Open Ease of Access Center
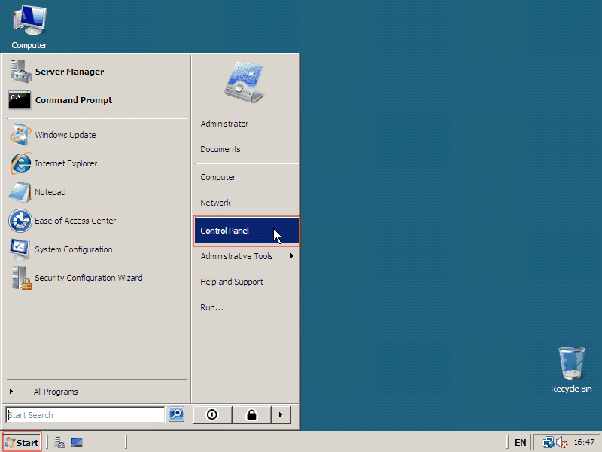This screenshot has width=602, height=452. coord(75,221)
